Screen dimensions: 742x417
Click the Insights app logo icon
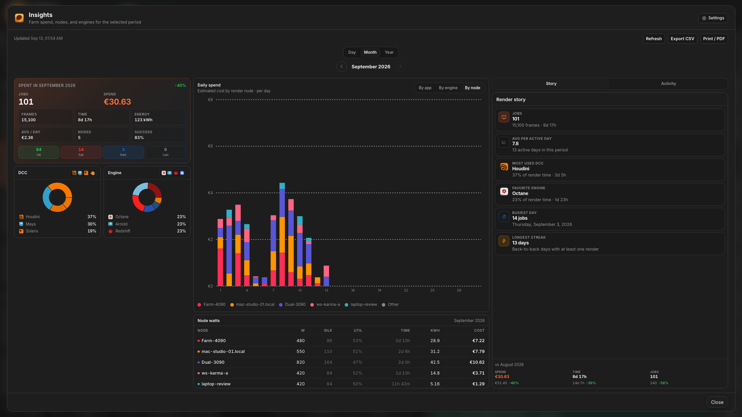[19, 18]
